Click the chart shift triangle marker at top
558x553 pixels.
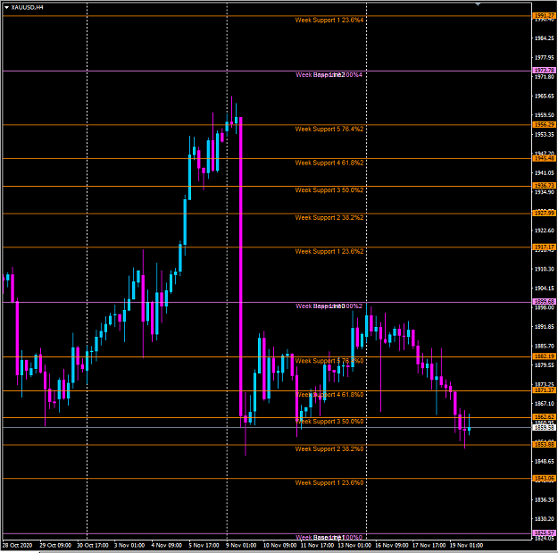click(478, 4)
